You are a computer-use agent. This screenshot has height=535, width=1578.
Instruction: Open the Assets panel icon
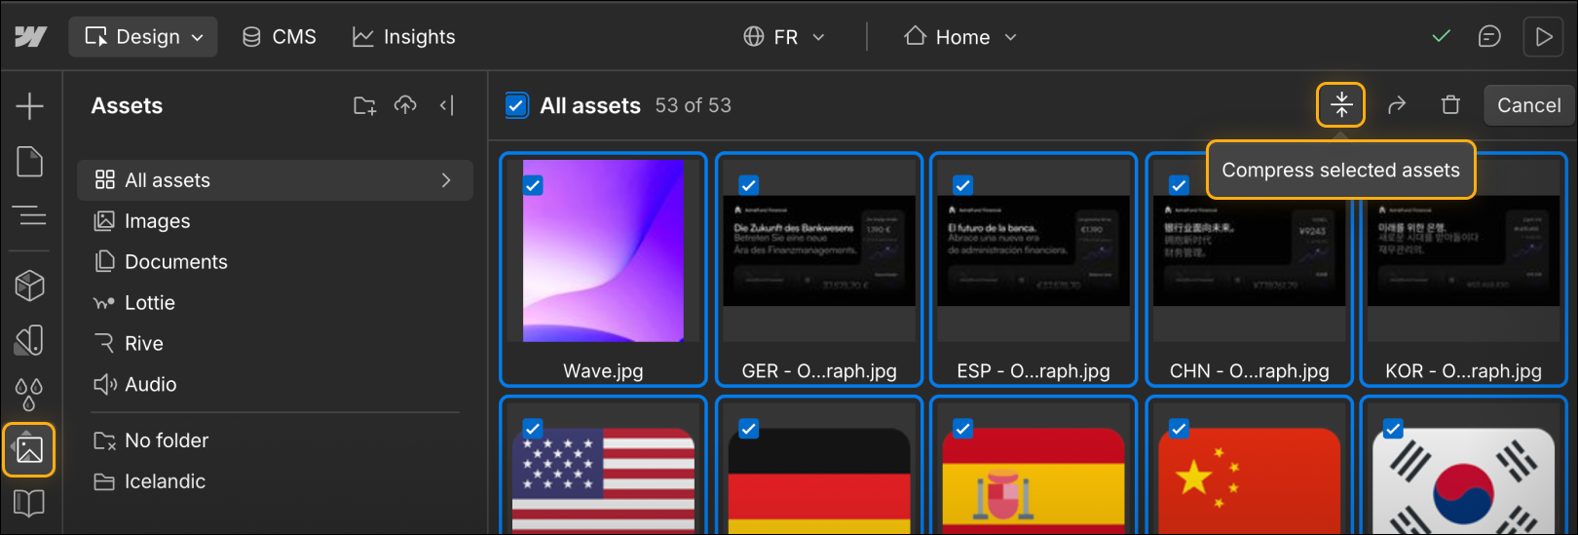[x=29, y=449]
